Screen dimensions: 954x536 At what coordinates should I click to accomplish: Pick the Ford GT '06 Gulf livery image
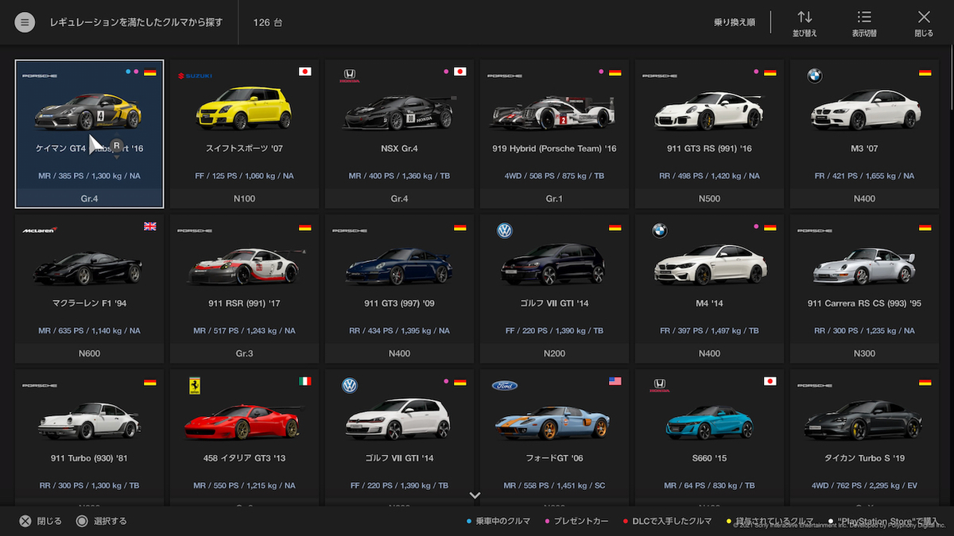point(553,422)
